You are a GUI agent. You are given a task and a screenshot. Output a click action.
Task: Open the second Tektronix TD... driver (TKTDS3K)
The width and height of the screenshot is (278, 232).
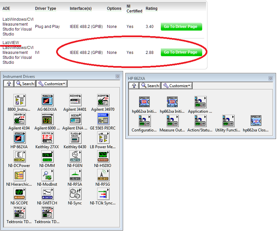(47, 213)
